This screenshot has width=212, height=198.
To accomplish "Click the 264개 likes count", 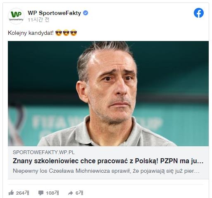I will [23, 193].
